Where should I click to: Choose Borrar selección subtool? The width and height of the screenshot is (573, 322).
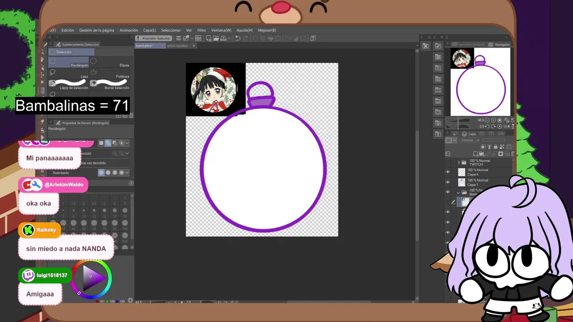(x=110, y=85)
